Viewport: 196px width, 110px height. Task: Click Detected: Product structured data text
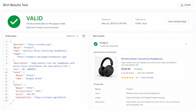42,28
